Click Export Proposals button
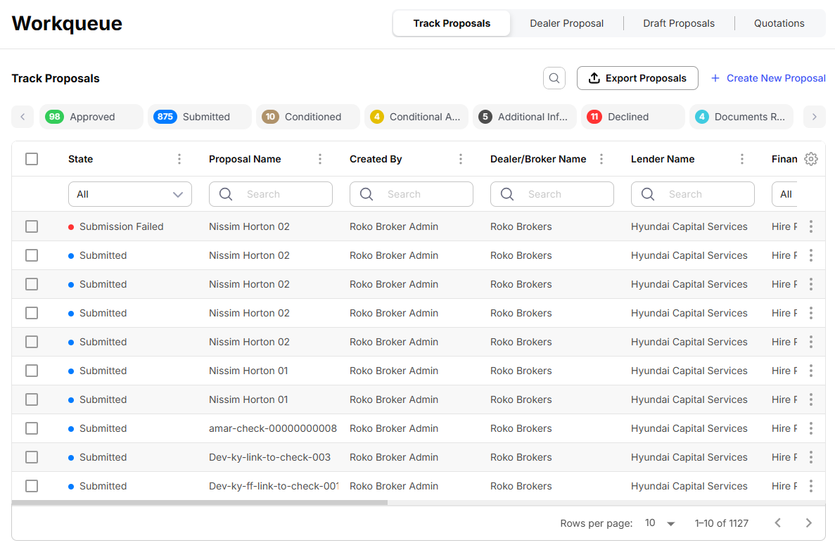This screenshot has height=557, width=835. coord(637,78)
